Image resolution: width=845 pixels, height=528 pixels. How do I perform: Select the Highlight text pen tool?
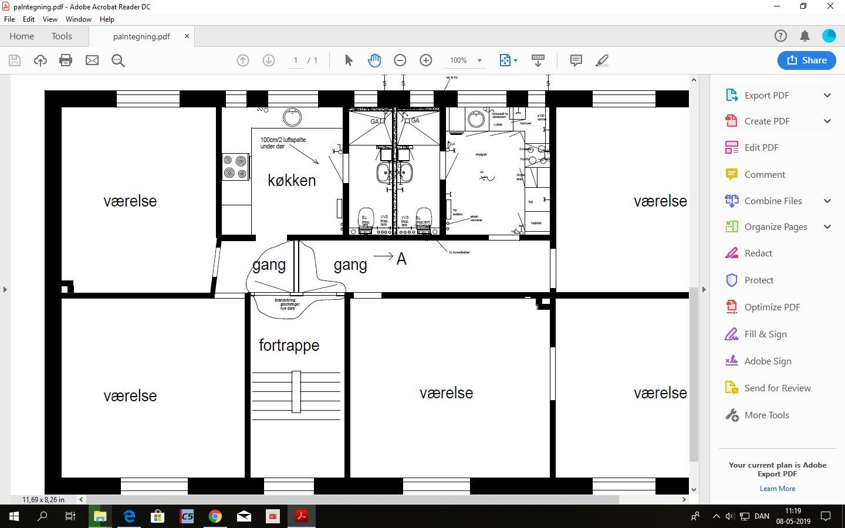click(x=601, y=60)
